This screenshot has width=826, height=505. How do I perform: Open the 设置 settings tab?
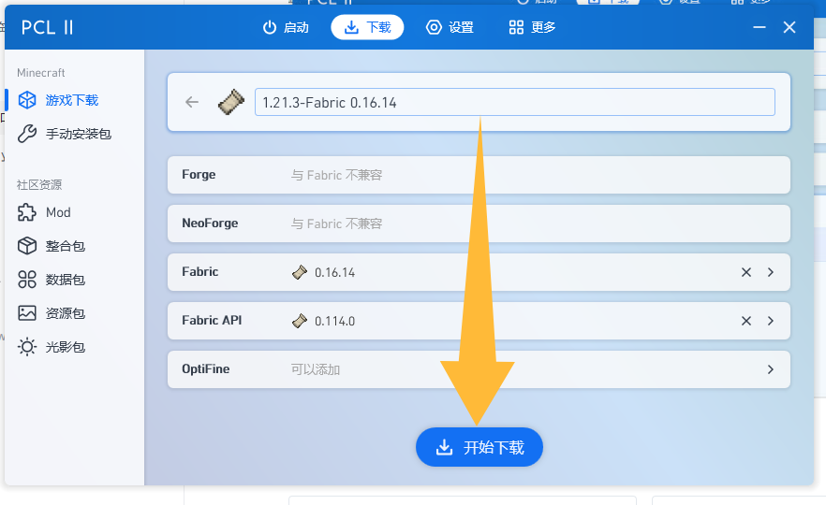pos(450,27)
